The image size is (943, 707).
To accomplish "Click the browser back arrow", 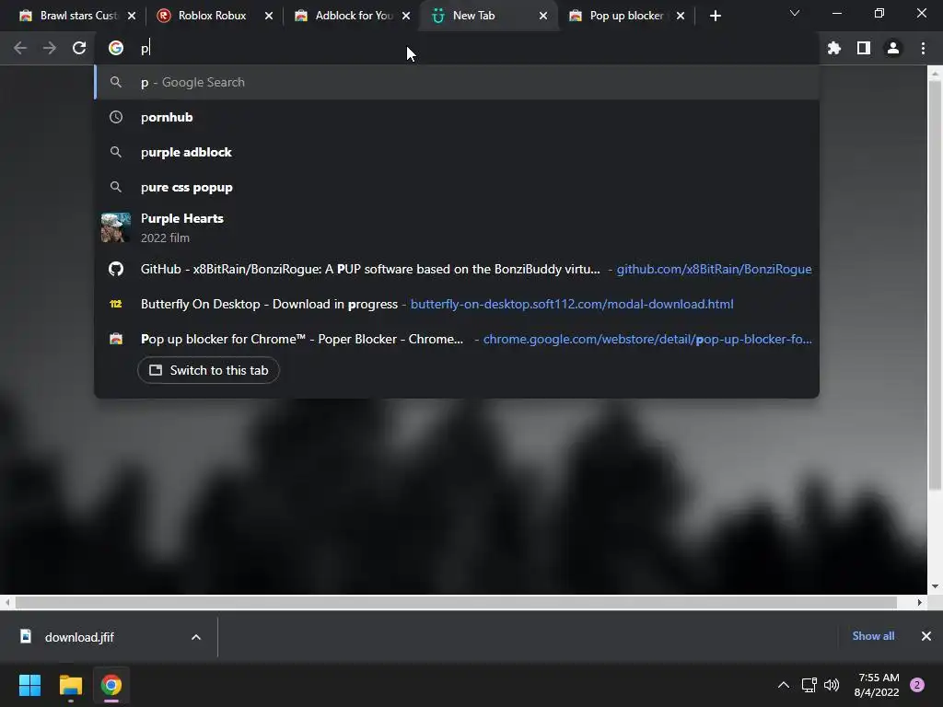I will pos(20,48).
